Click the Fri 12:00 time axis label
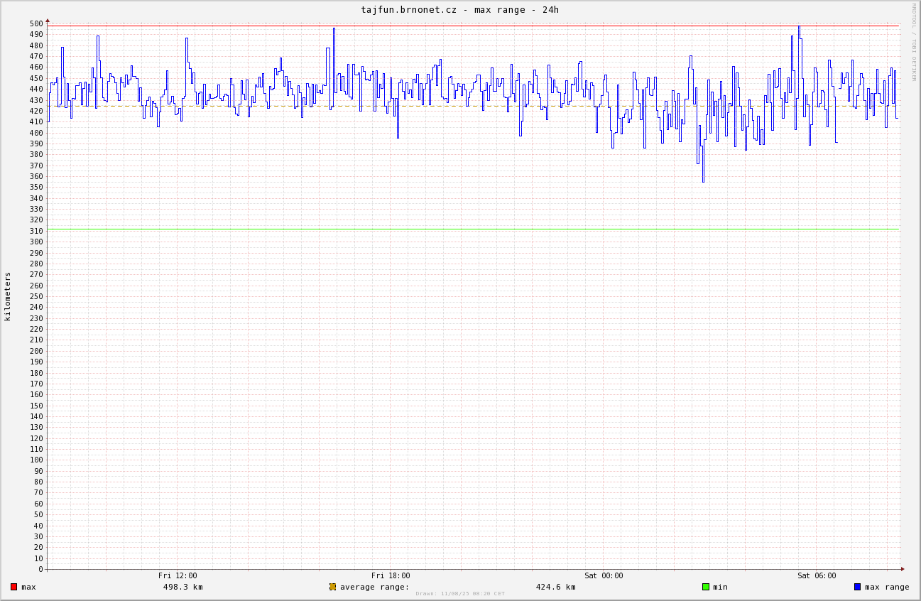 point(178,575)
